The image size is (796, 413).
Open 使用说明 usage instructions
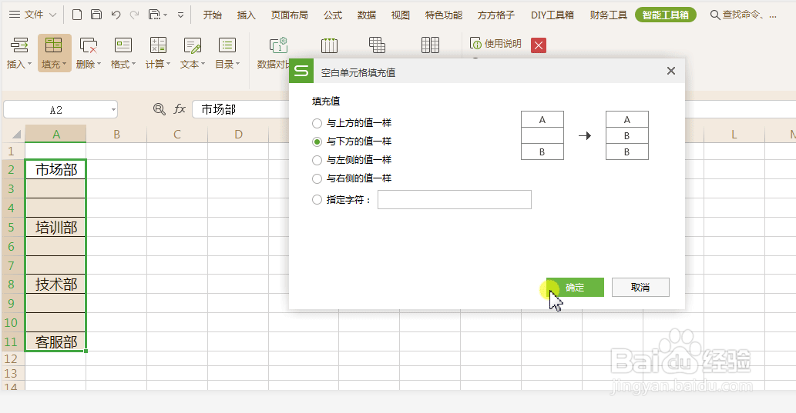[496, 44]
